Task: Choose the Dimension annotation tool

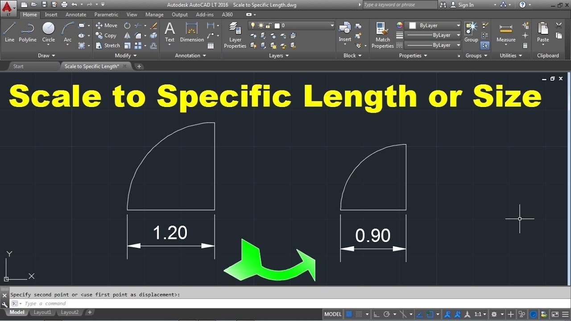Action: tap(191, 33)
